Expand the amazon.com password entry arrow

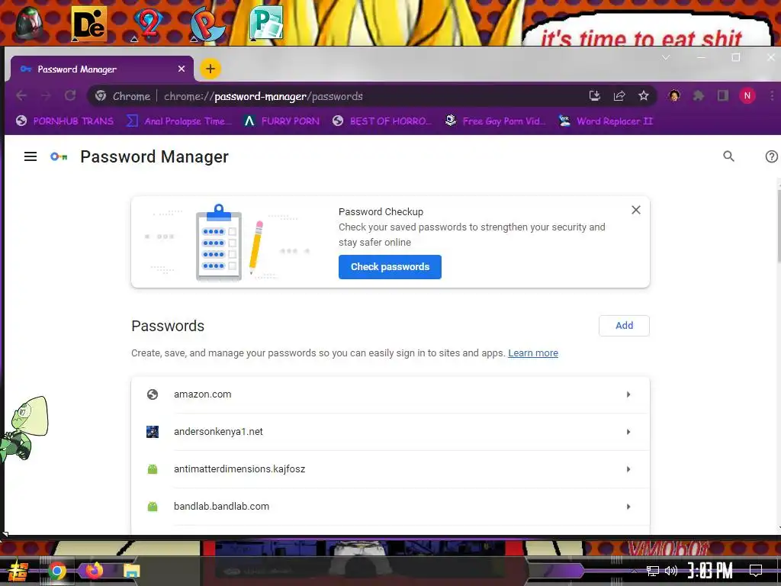coord(628,394)
